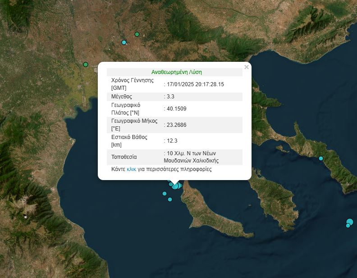
Task: Click the largest marker under the popup pointer
Action: pyautogui.click(x=175, y=186)
